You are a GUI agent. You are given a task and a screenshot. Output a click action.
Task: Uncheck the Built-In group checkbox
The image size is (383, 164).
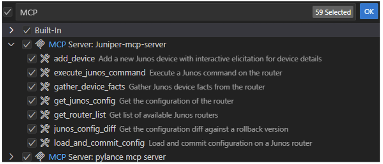click(26, 31)
